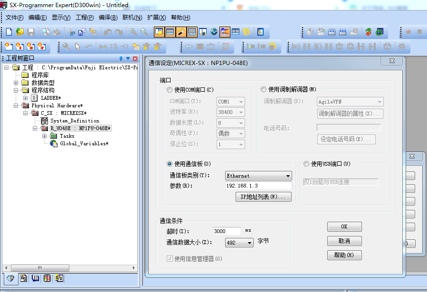Click the Zoom in magnifier icon
The width and height of the screenshot is (427, 292).
point(133,32)
